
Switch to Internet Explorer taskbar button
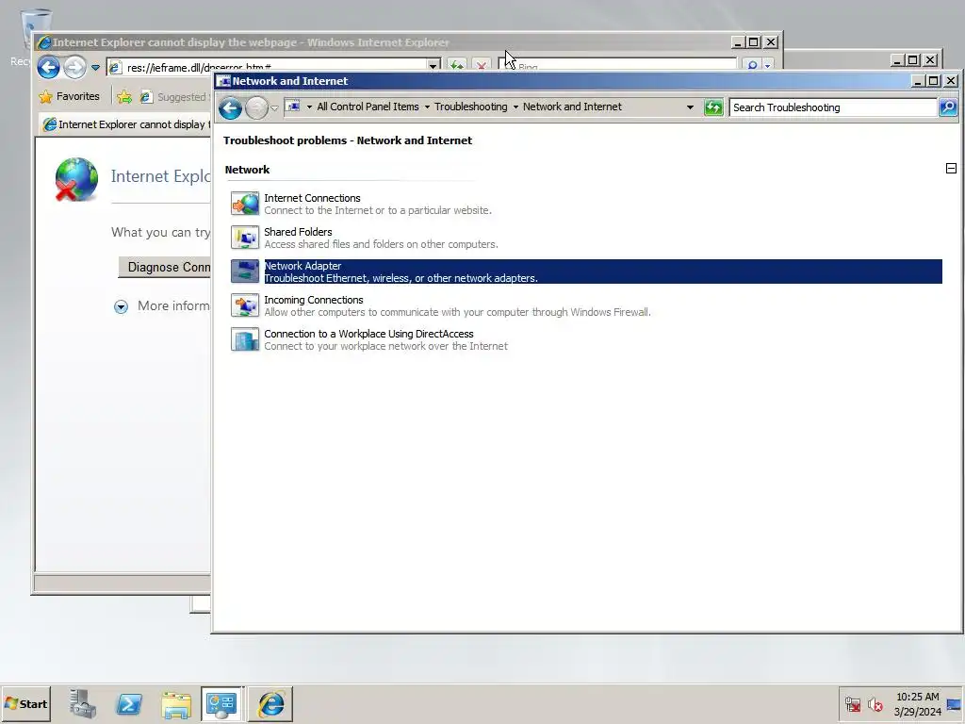(270, 703)
